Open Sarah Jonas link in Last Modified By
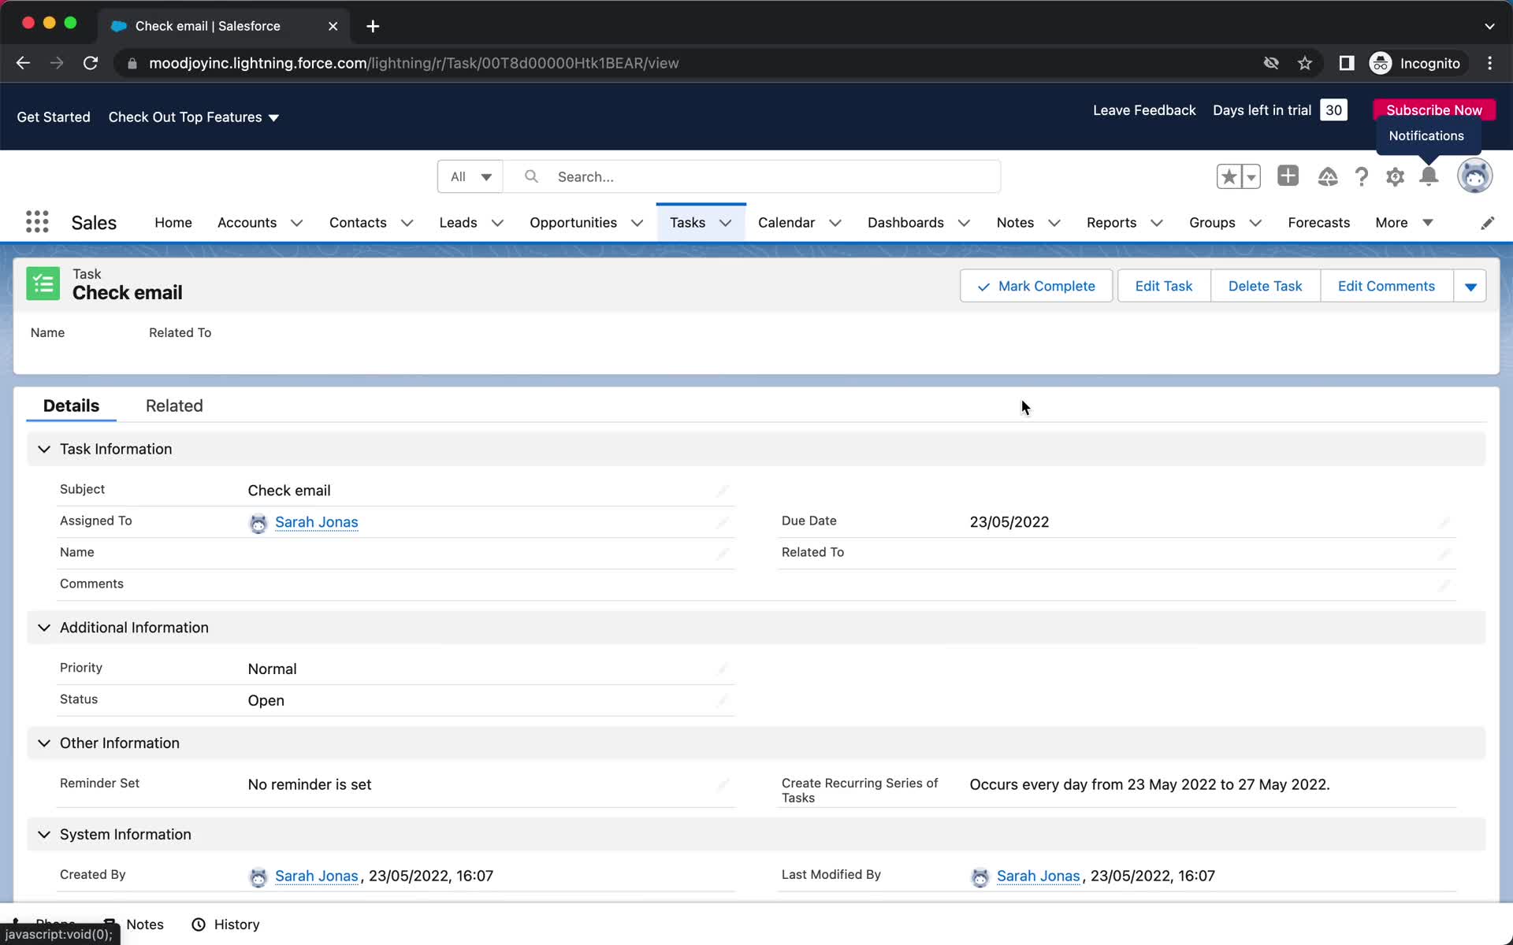This screenshot has height=945, width=1513. pyautogui.click(x=1038, y=876)
